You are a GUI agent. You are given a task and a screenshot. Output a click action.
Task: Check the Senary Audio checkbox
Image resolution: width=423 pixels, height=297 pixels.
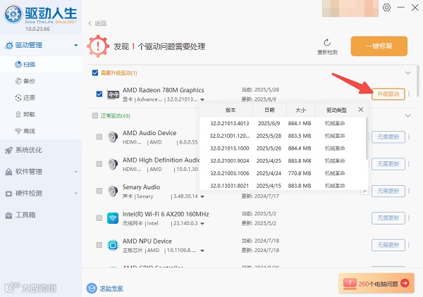pos(99,191)
